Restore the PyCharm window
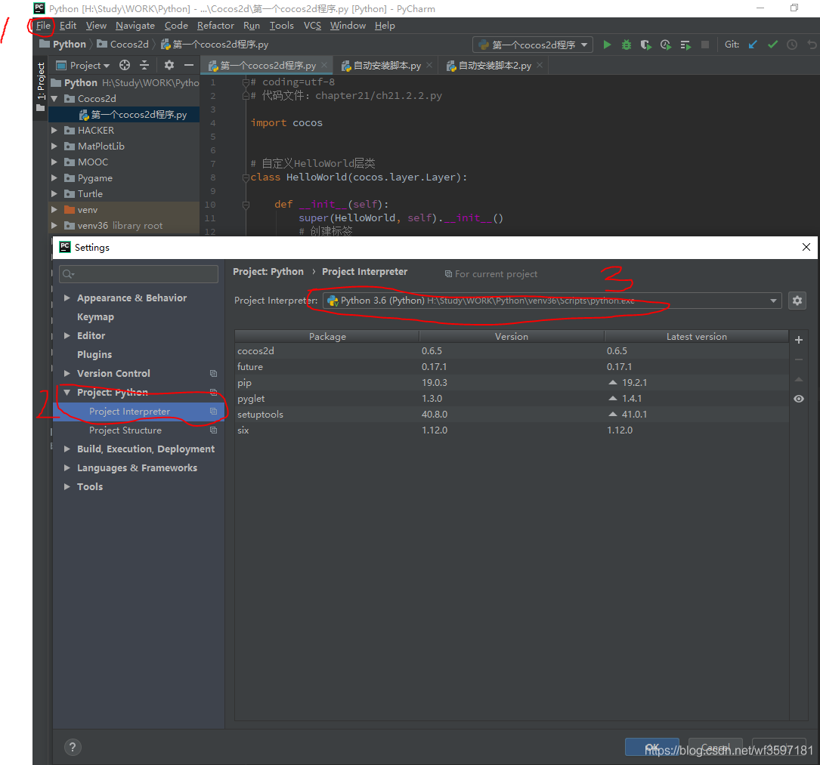Viewport: 820px width, 765px height. click(x=794, y=8)
